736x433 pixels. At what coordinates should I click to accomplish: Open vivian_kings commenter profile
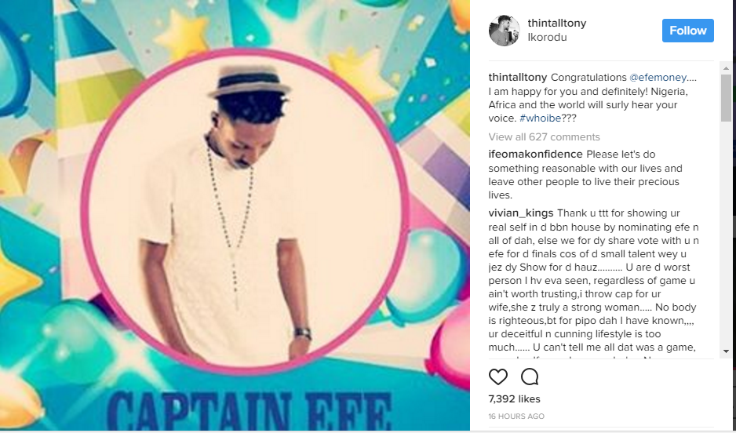(x=521, y=213)
